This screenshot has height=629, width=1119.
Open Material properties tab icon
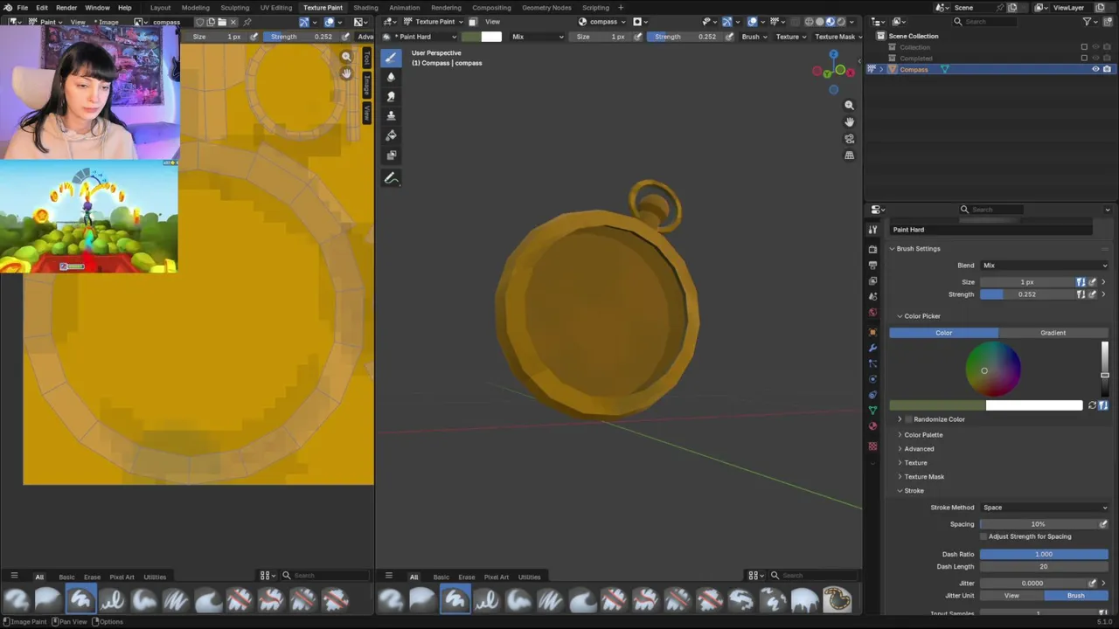(872, 426)
